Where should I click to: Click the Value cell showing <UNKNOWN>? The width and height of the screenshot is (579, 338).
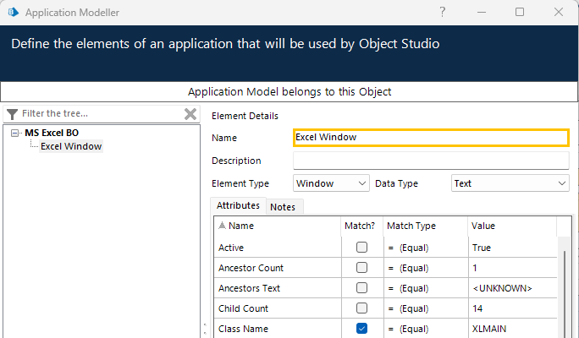(x=512, y=288)
